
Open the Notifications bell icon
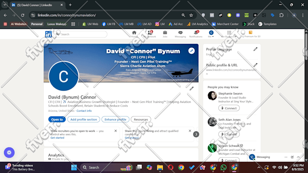tap(196, 33)
